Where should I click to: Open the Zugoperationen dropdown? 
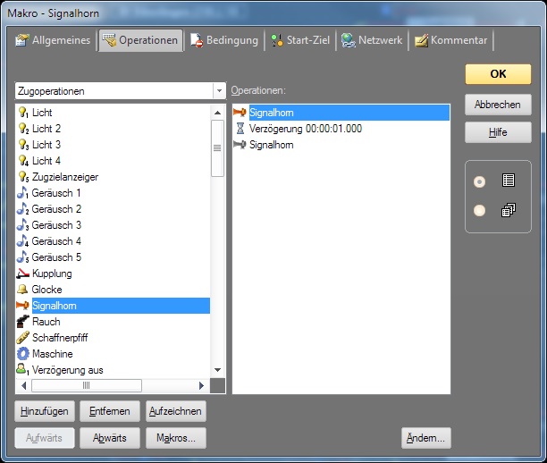point(219,90)
